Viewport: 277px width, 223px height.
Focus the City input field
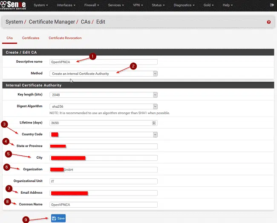[x=104, y=158]
